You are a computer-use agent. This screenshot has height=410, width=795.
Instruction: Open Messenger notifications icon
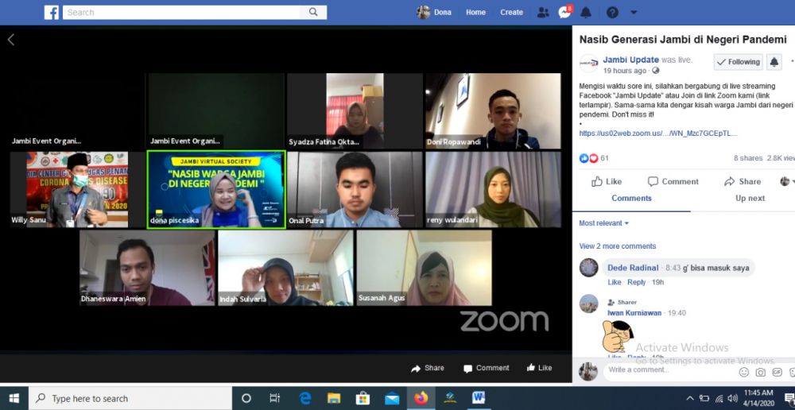coord(564,12)
